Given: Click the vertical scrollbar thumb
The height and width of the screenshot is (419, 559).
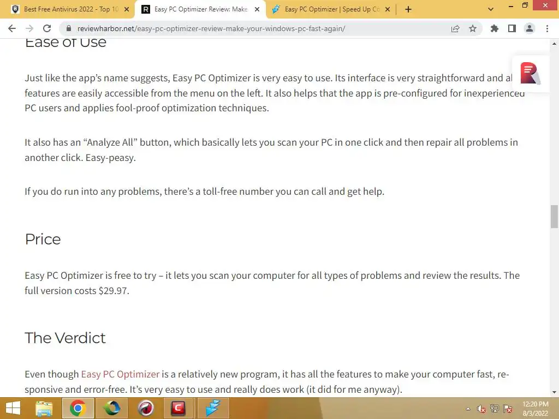Looking at the screenshot, I should 554,216.
